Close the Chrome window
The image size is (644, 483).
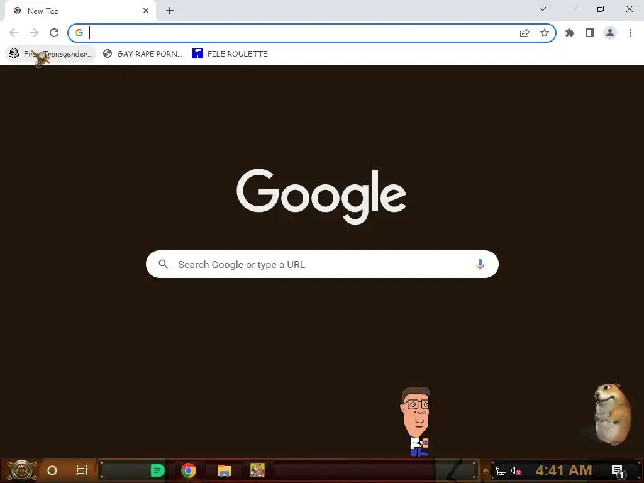pos(629,9)
